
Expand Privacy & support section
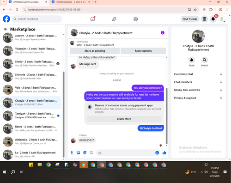pos(198,98)
